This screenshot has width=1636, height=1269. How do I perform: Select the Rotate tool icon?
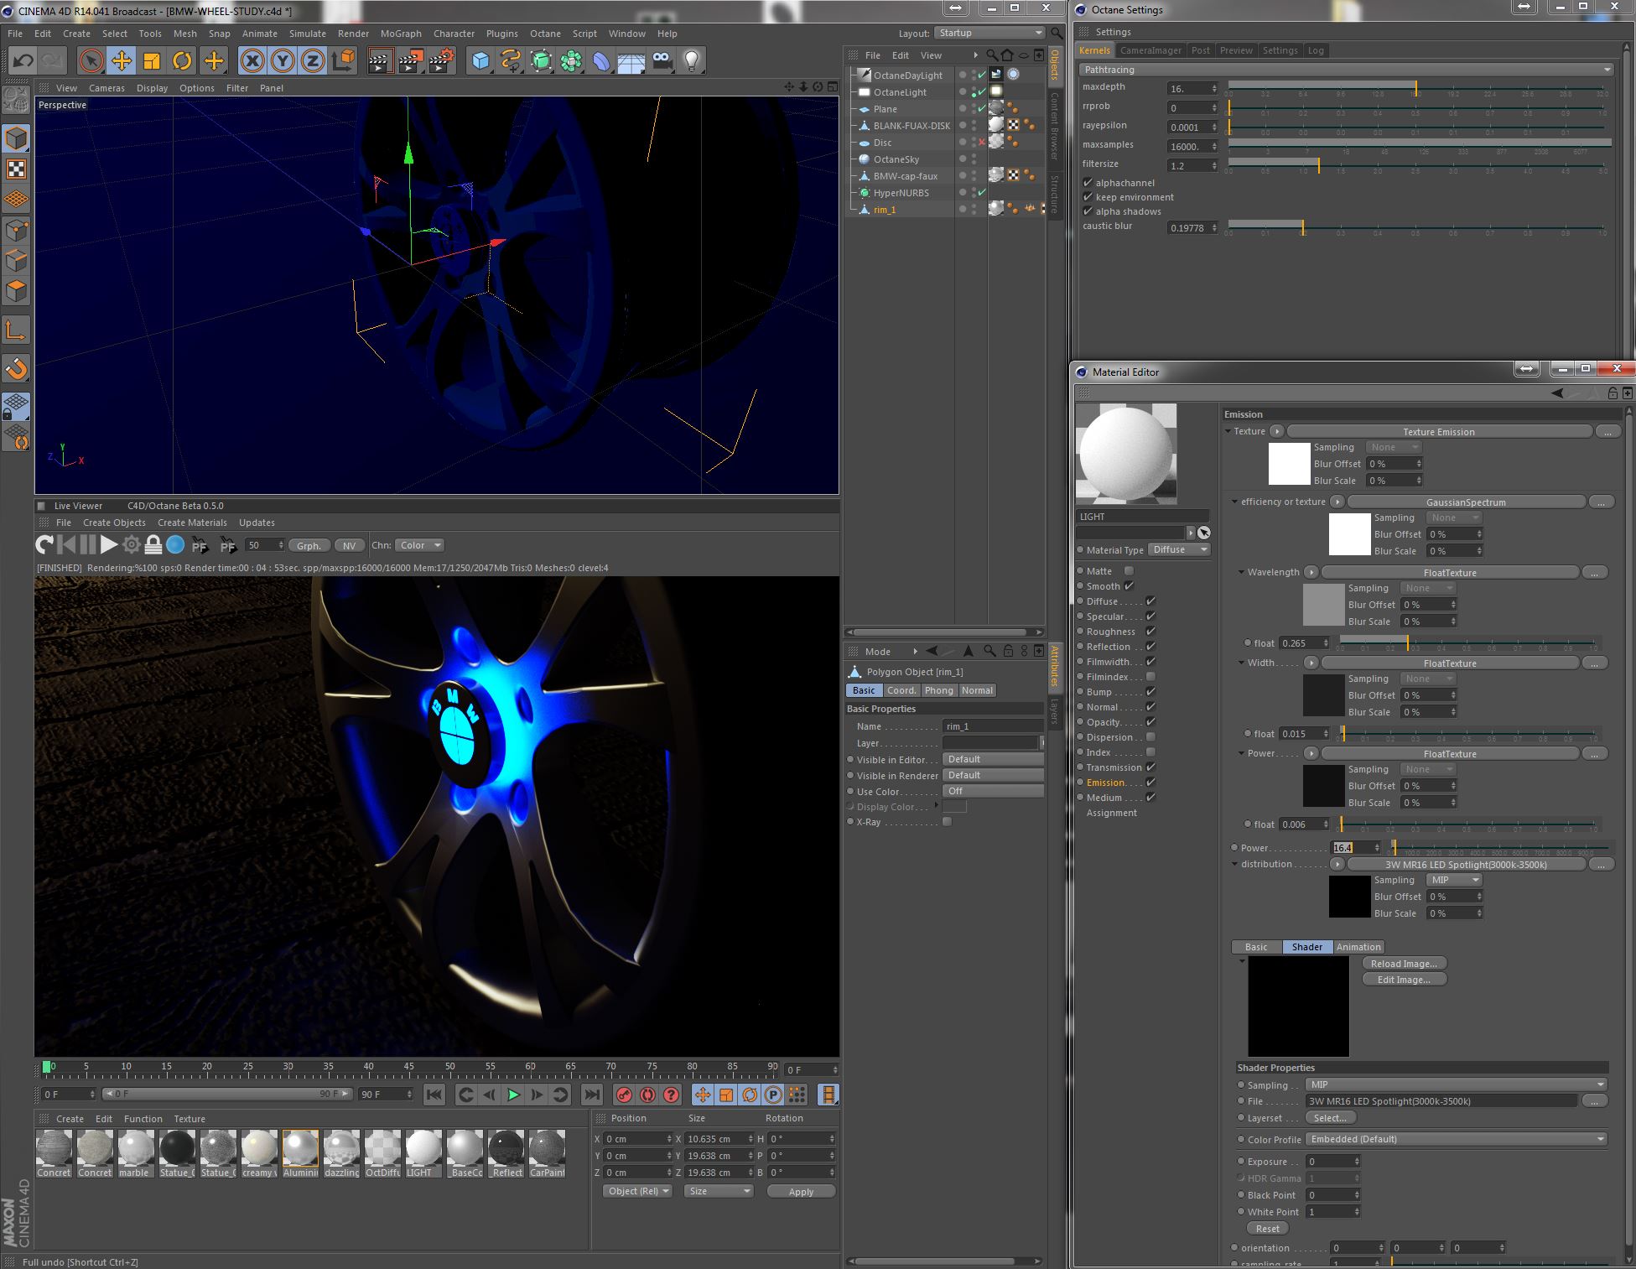pyautogui.click(x=182, y=60)
